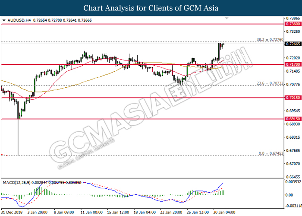Viewport: 302px width, 216px height.
Task: Click the 8 Jan 08:00 time label
Action: pos(64,213)
